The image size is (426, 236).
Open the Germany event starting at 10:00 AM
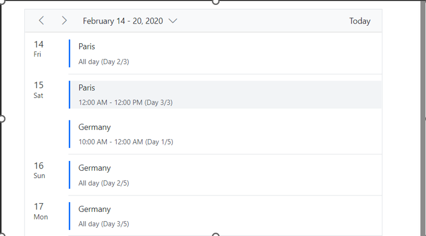(224, 134)
